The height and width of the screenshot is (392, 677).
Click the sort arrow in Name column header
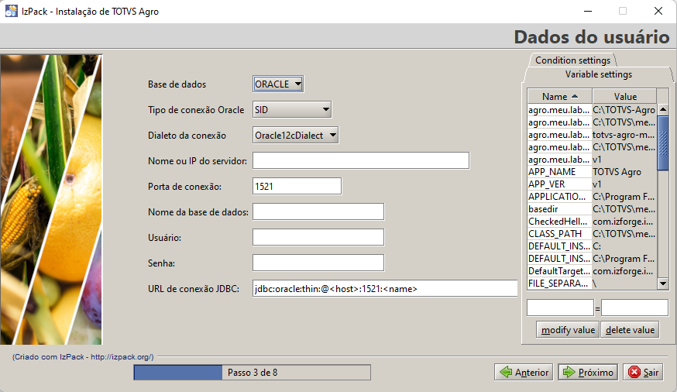click(x=575, y=96)
